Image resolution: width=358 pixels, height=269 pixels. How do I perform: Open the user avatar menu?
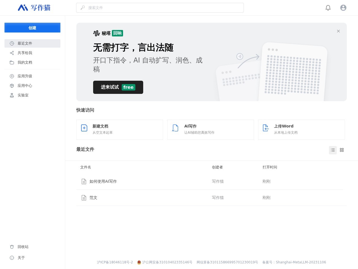[343, 8]
